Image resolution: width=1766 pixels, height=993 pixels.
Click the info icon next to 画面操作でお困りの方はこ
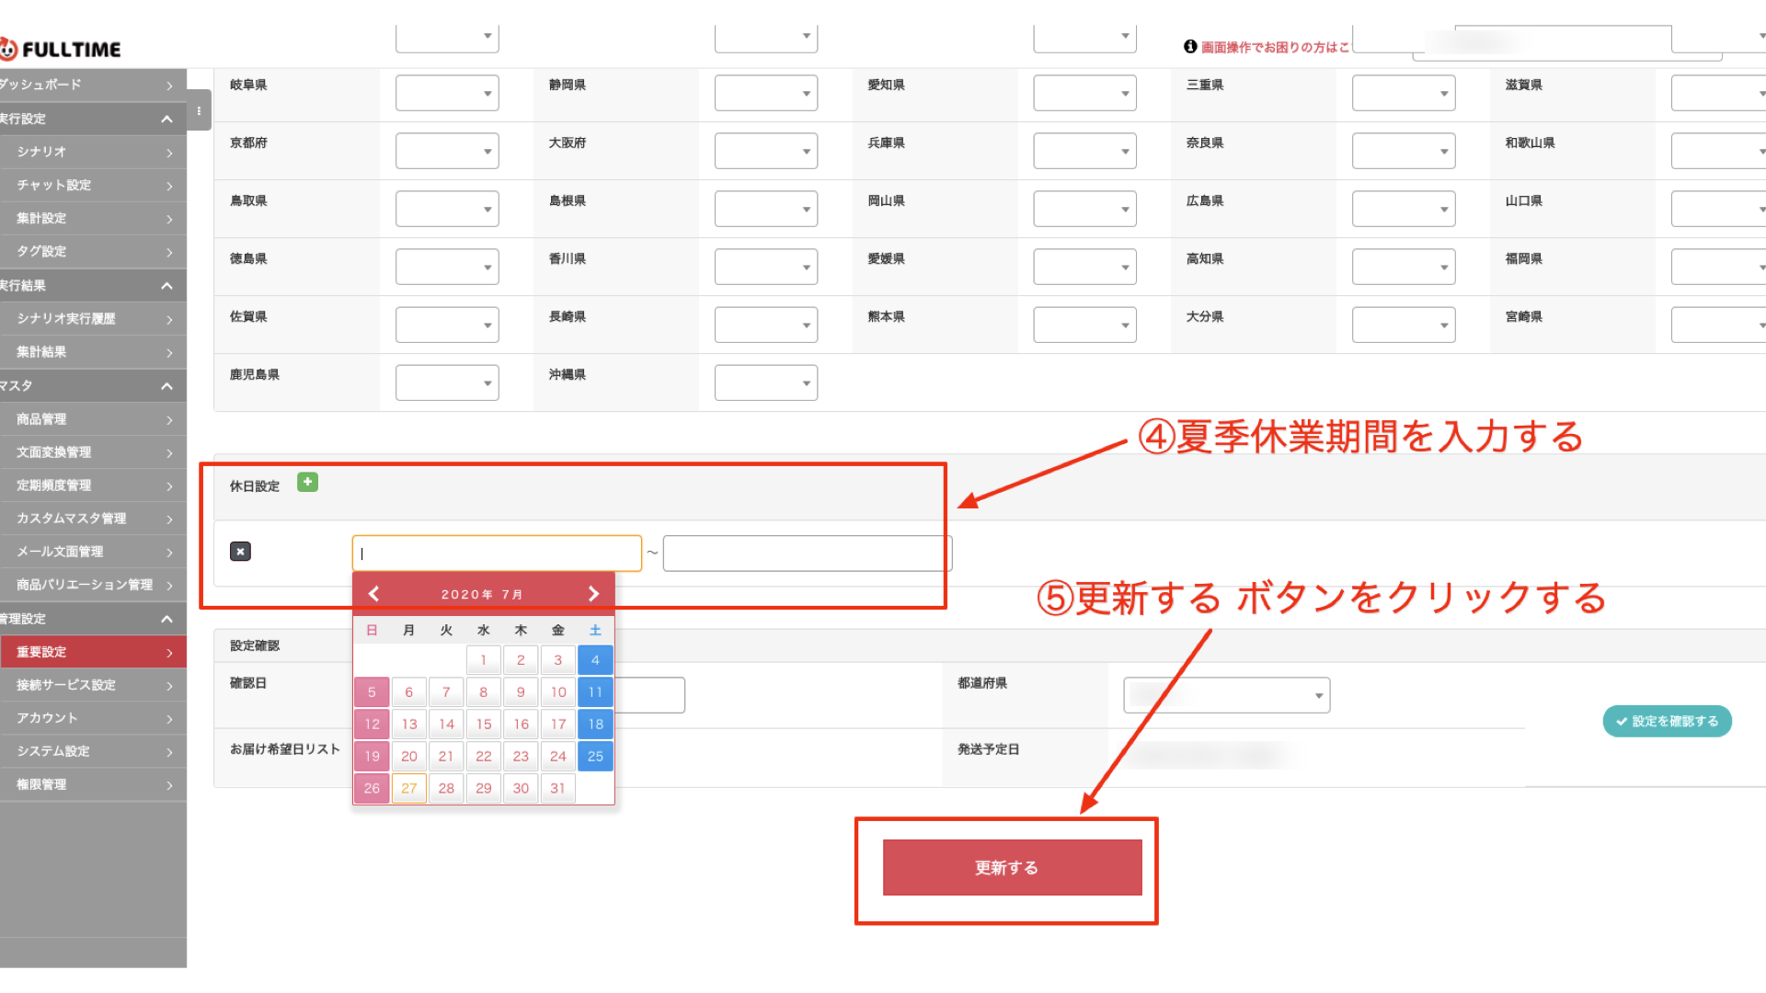tap(1190, 47)
